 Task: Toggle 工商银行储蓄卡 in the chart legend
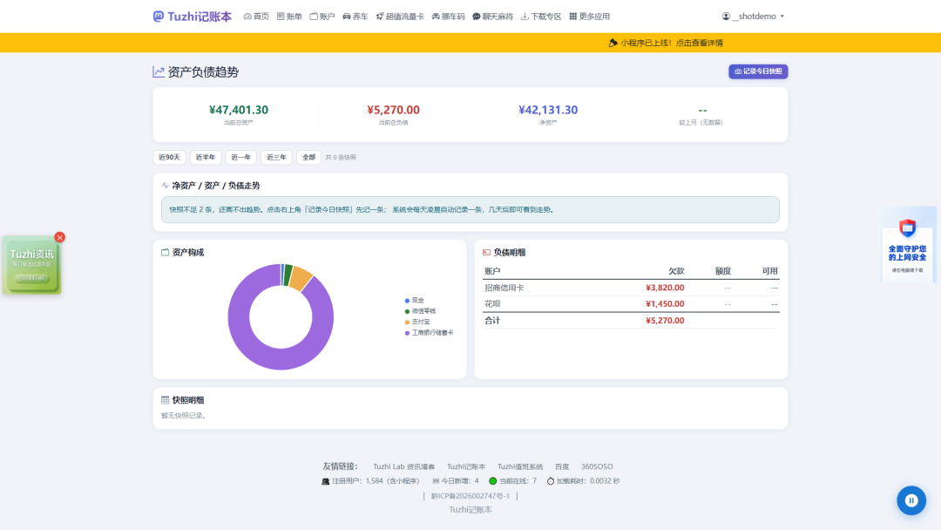tap(429, 332)
